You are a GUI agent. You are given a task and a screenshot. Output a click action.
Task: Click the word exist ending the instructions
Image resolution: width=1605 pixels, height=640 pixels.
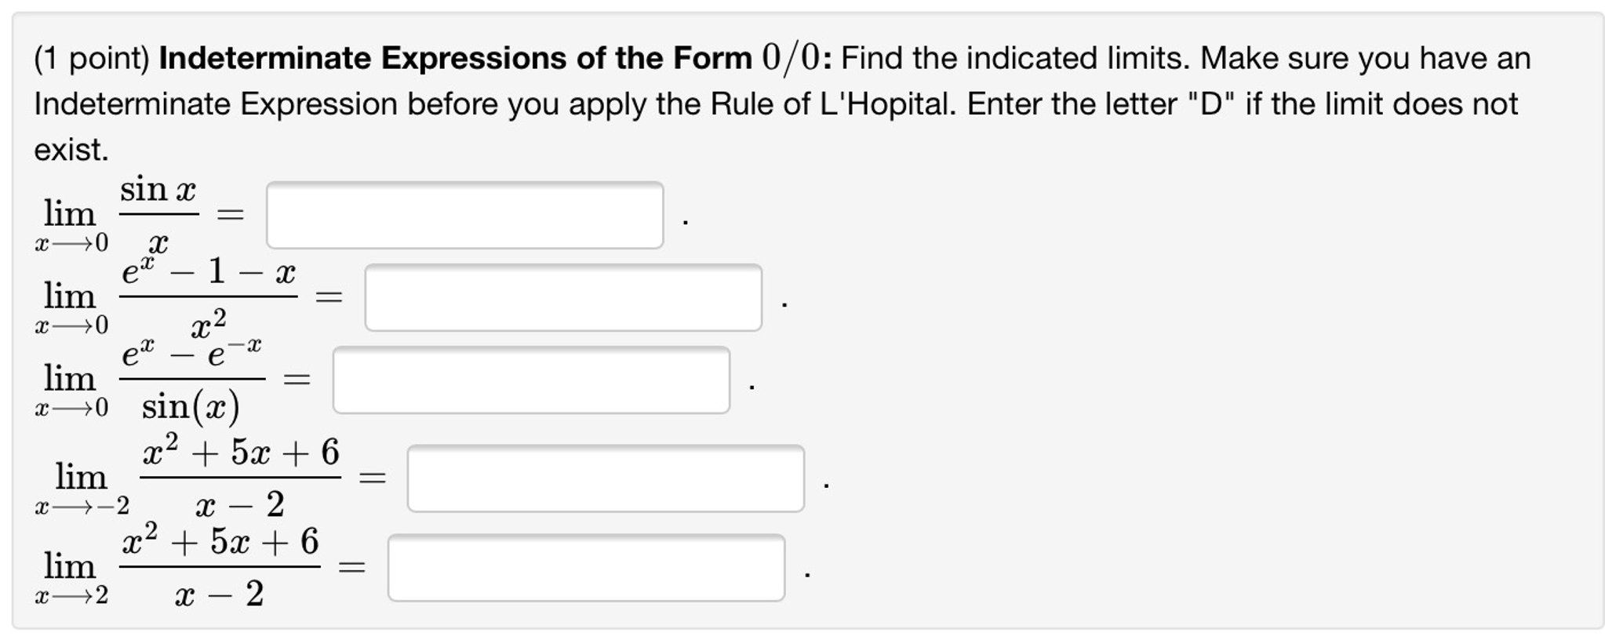[x=69, y=146]
